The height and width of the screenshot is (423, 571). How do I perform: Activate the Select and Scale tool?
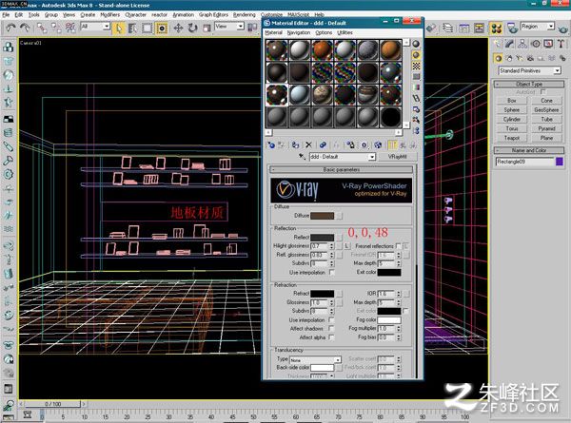pos(207,28)
